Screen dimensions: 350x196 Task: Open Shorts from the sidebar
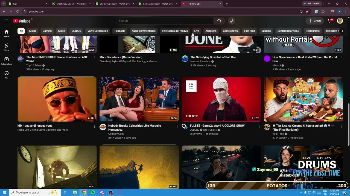tap(7, 47)
